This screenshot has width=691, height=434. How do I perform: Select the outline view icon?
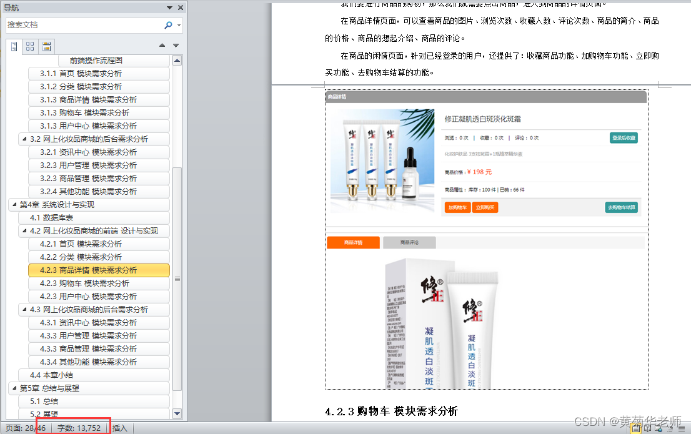[670, 428]
